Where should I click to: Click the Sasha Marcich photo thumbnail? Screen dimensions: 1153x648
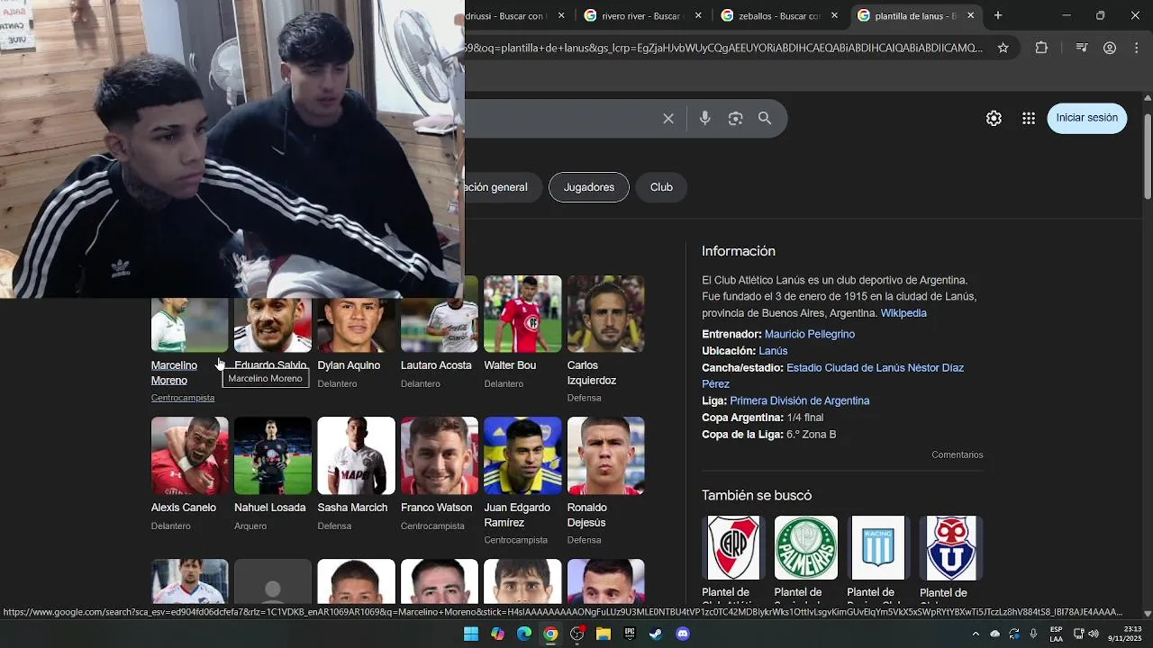[356, 455]
